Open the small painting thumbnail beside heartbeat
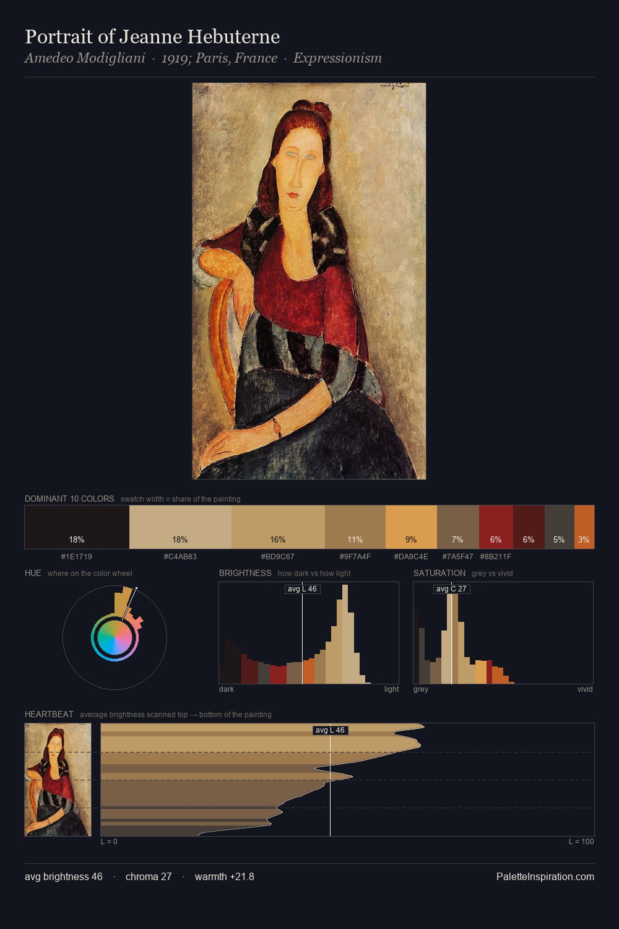The height and width of the screenshot is (929, 619). click(x=58, y=780)
